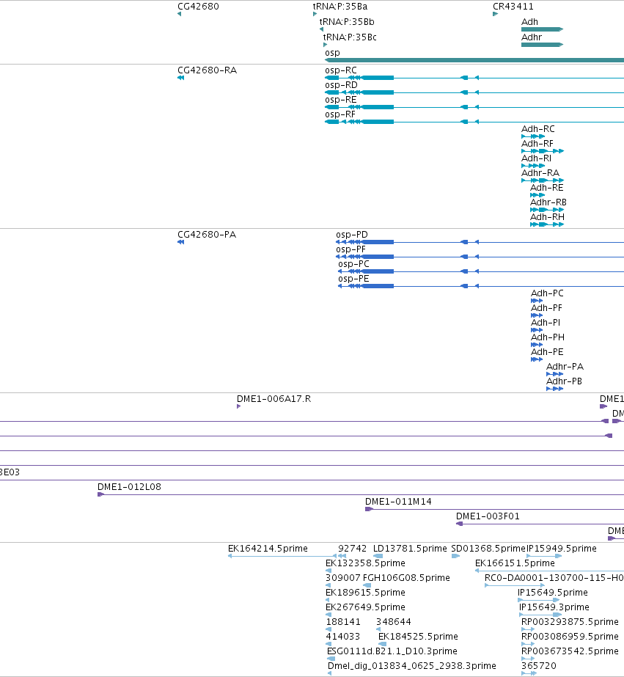This screenshot has width=624, height=677.
Task: Select the RP003293875.5prime EST label
Action: pyautogui.click(x=570, y=622)
